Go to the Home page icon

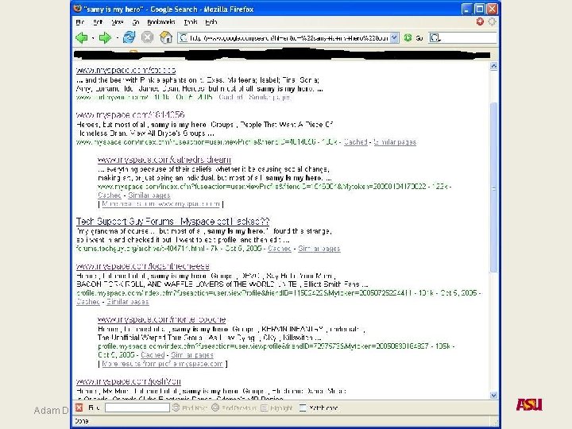[x=166, y=37]
